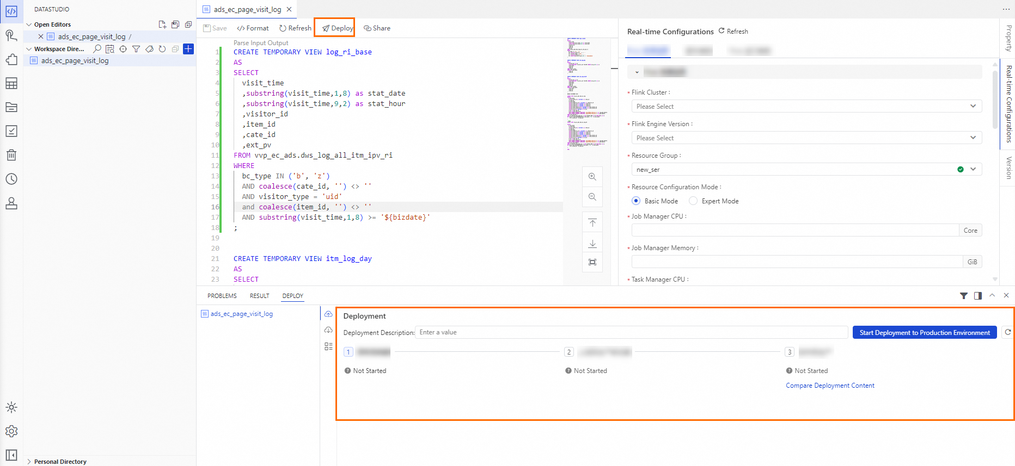1015x466 pixels.
Task: Switch to DEPLOY tab
Action: [x=293, y=296]
